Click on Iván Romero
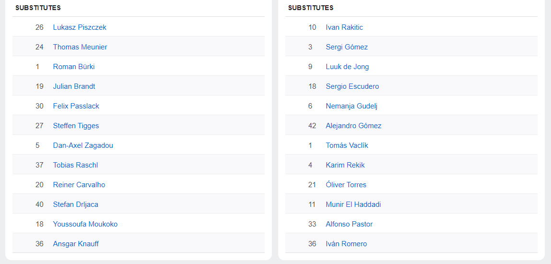Viewport: 551px width, 264px height. 346,244
